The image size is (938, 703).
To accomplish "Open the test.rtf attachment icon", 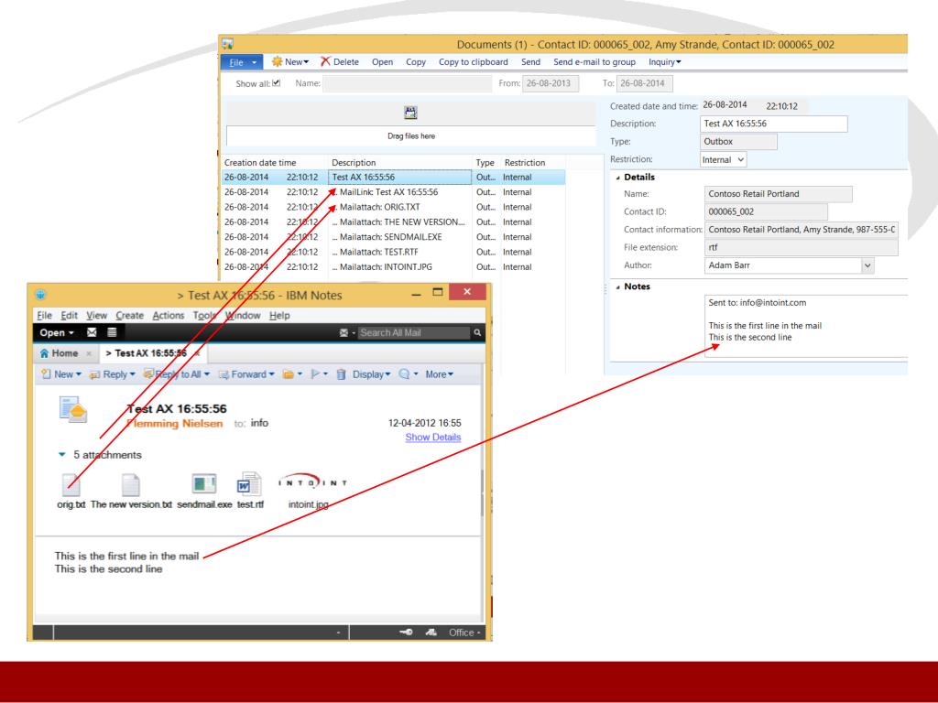I will (x=249, y=484).
